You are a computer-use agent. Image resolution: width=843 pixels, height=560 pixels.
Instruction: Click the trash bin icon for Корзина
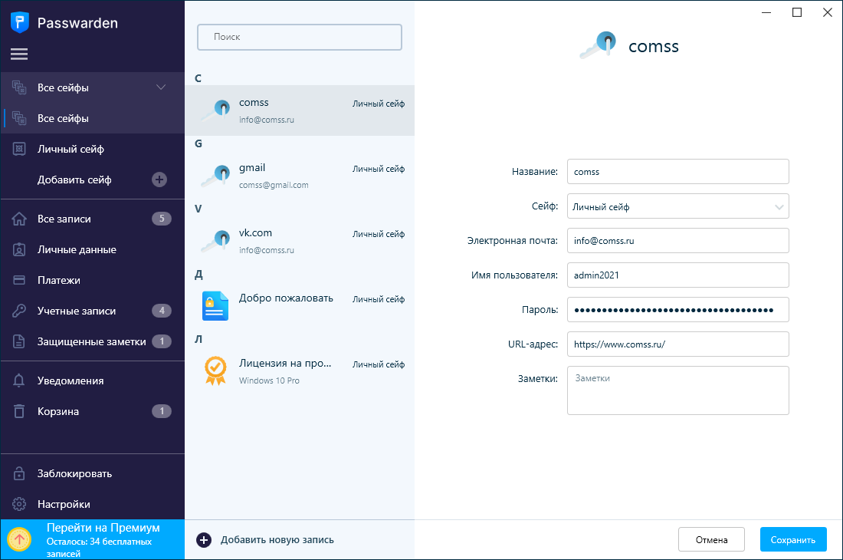[x=19, y=411]
